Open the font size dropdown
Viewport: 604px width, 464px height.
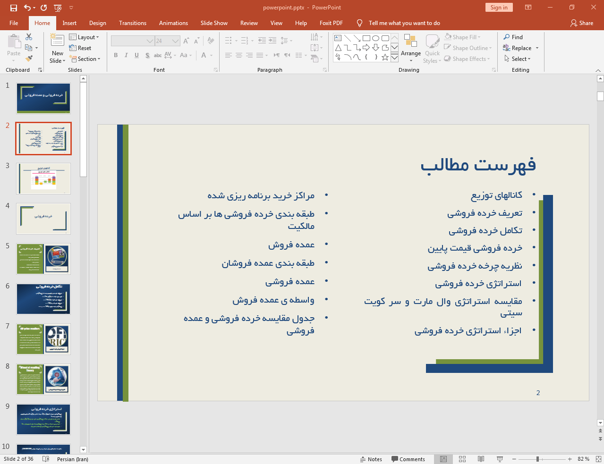[x=176, y=41]
